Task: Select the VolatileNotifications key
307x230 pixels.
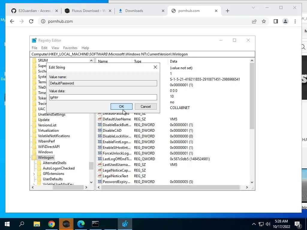Action: (54, 136)
